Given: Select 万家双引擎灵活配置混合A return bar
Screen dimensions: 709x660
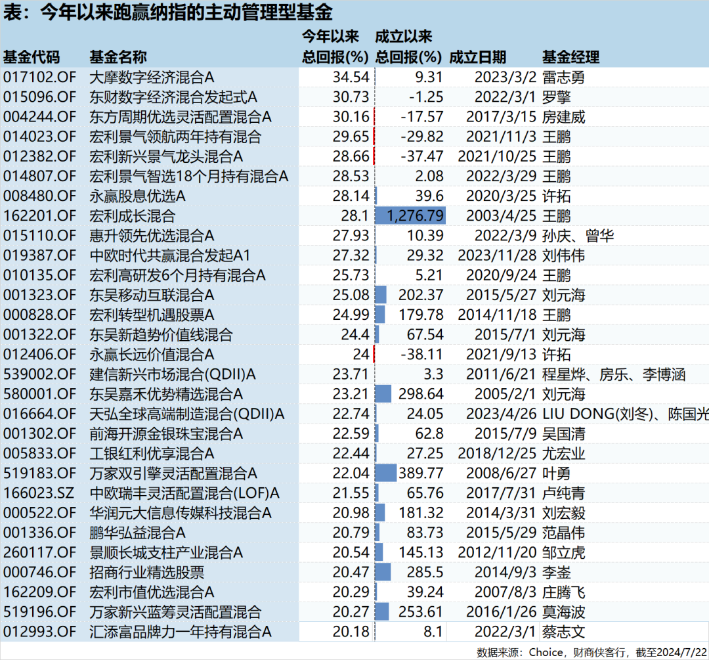Looking at the screenshot, I should tap(385, 473).
